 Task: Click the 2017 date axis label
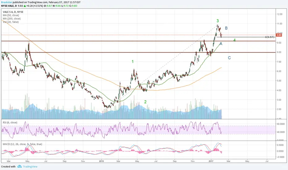tap(211, 161)
